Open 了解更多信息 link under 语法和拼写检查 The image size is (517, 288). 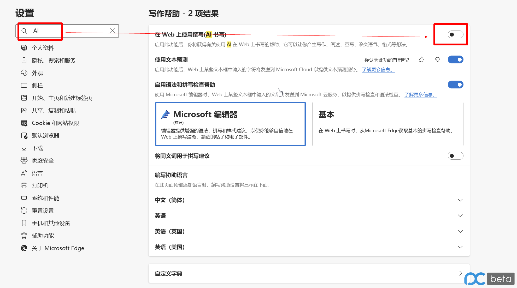coord(421,95)
